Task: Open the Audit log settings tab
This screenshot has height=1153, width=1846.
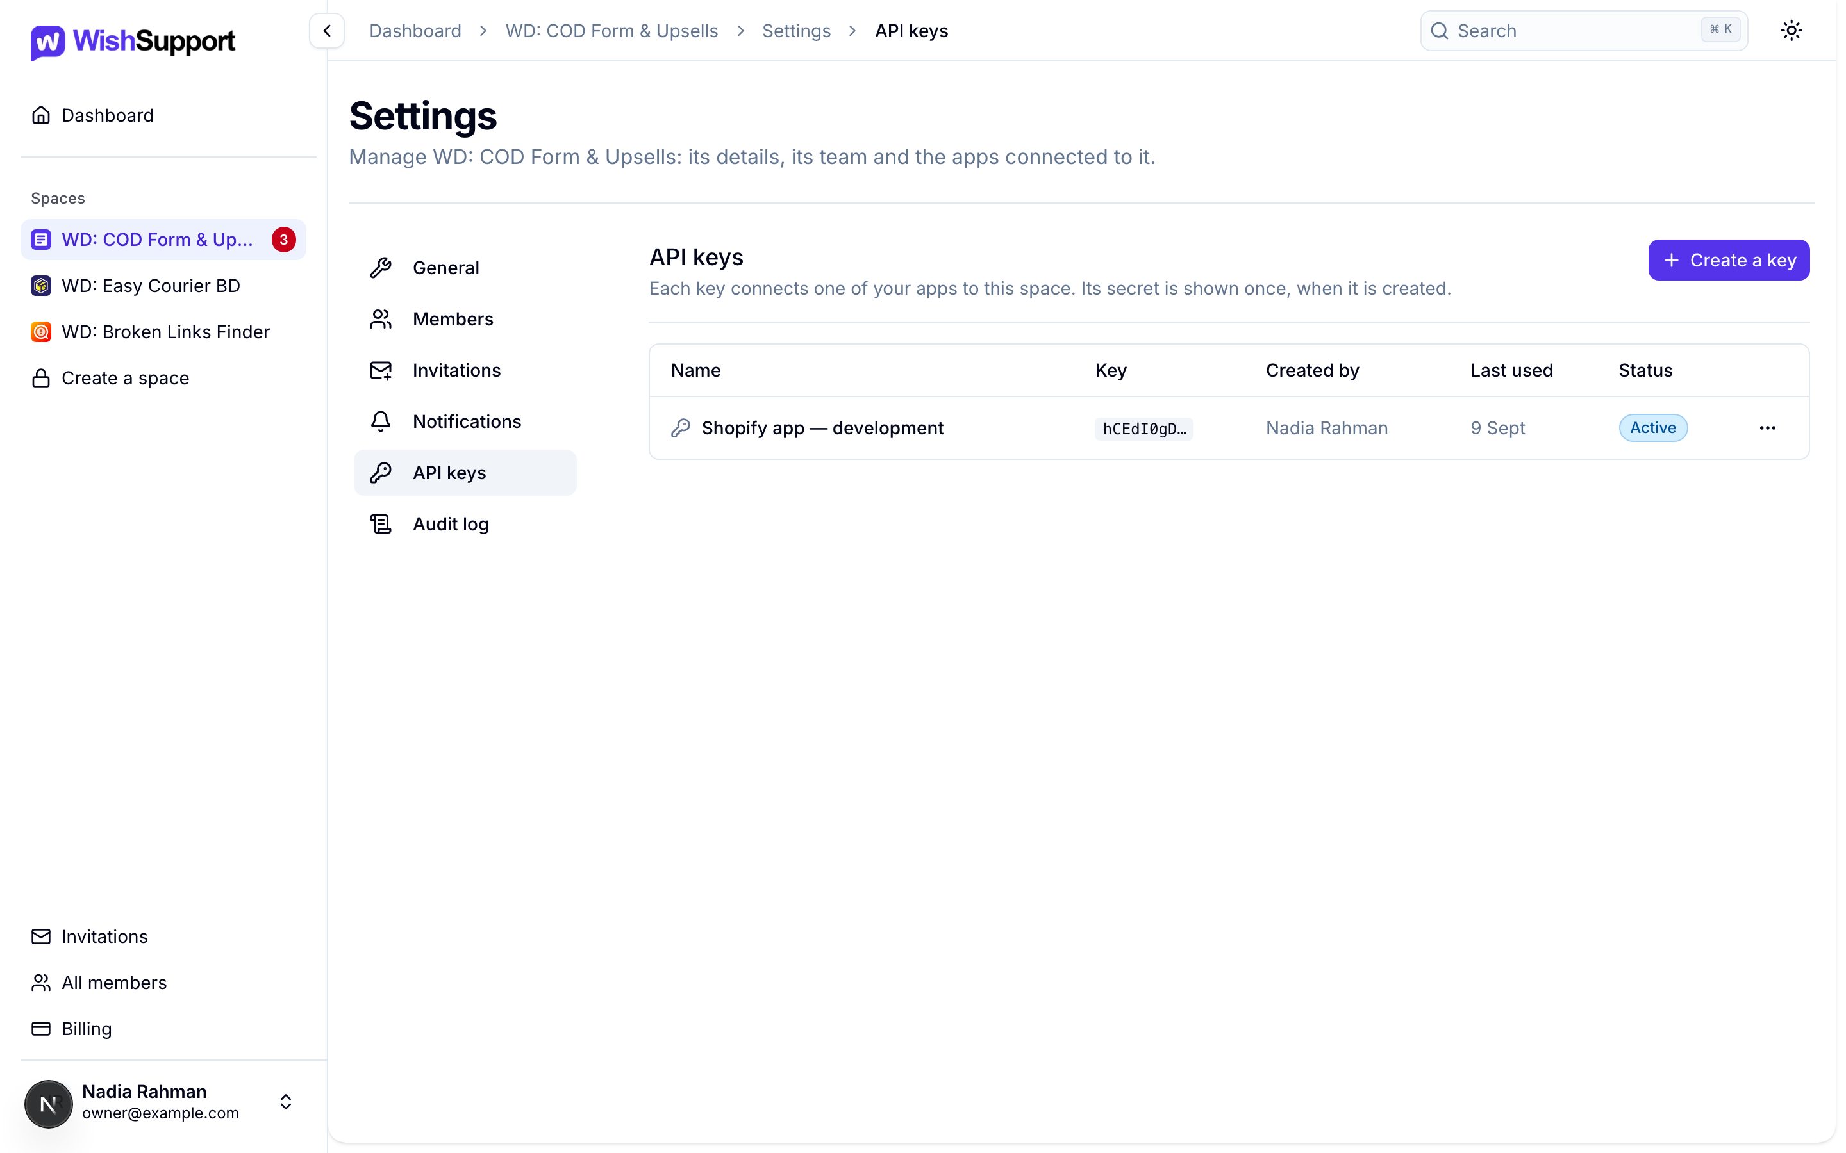Action: (x=465, y=524)
